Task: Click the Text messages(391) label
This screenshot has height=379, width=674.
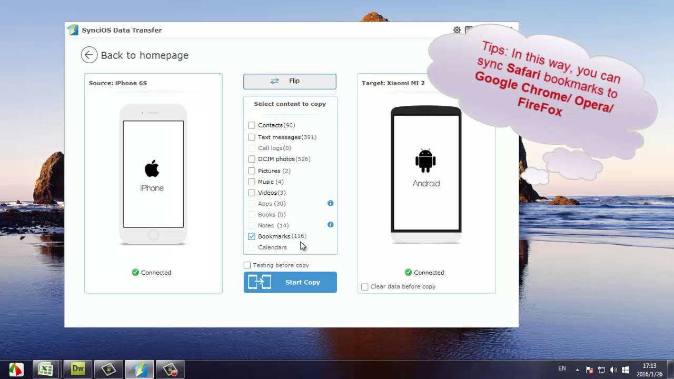Action: [x=287, y=137]
